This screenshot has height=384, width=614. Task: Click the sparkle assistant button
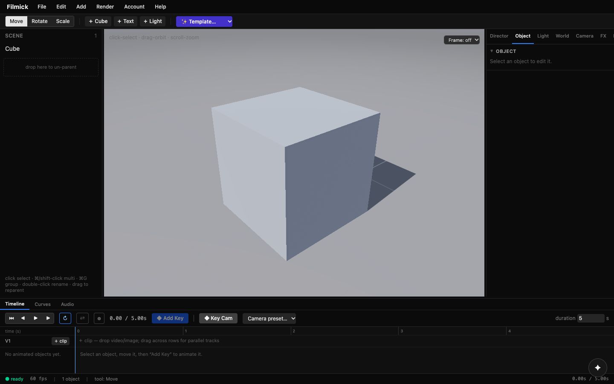[598, 367]
